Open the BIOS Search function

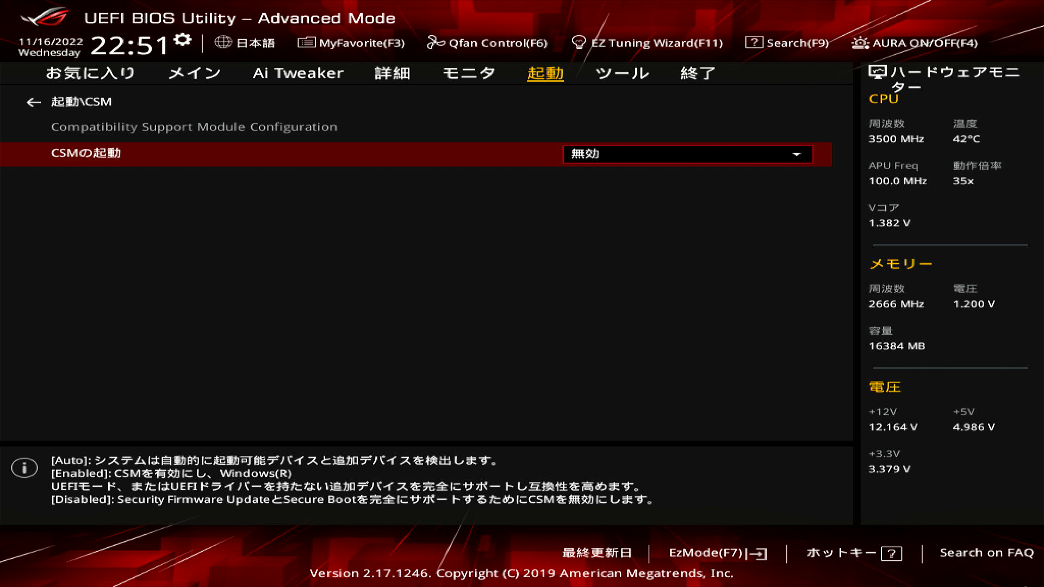(791, 43)
